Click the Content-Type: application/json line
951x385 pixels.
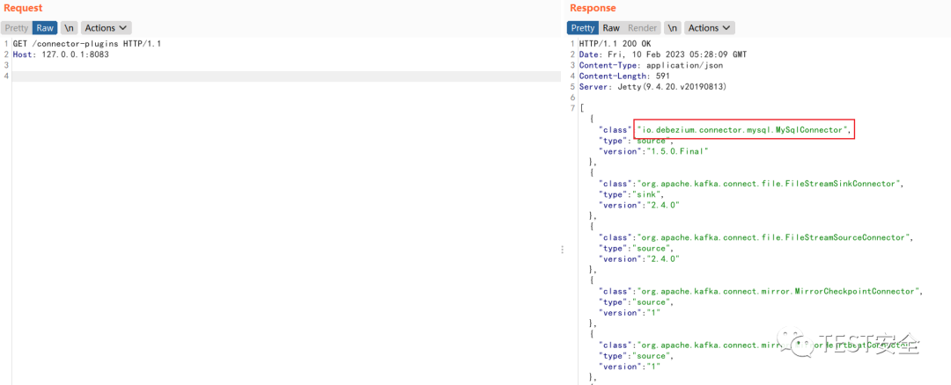point(651,65)
